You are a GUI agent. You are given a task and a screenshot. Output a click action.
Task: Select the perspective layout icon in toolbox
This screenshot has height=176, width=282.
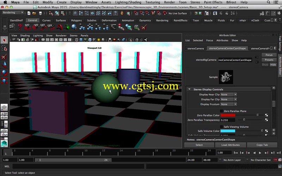pyautogui.click(x=4, y=107)
